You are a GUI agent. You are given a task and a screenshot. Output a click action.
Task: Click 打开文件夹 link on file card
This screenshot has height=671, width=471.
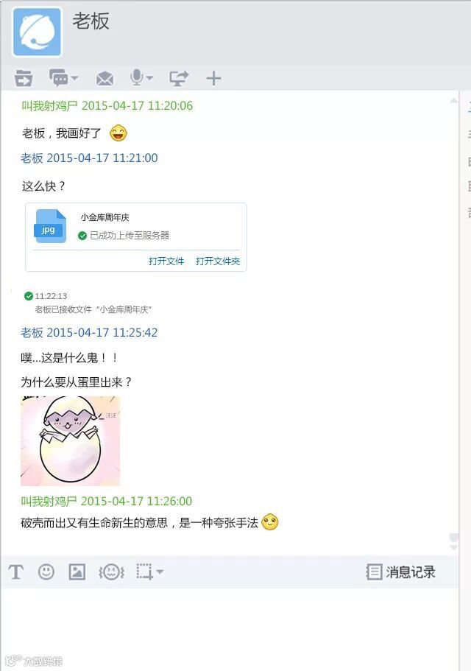point(218,261)
